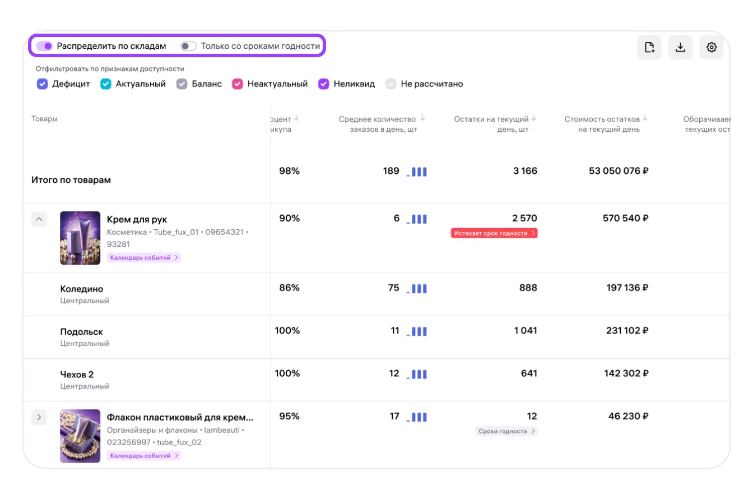
Task: Open table settings gear icon
Action: pos(712,48)
